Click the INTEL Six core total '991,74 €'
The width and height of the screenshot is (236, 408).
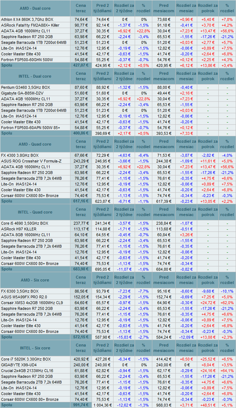tap(81, 405)
